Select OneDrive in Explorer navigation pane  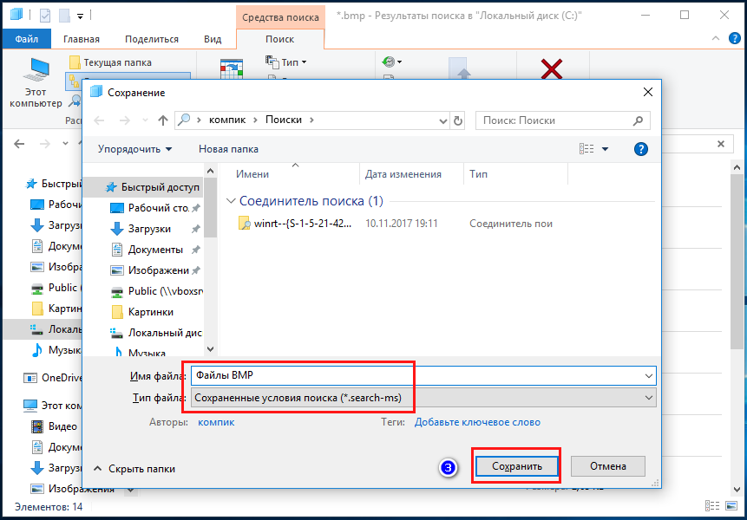(x=52, y=378)
